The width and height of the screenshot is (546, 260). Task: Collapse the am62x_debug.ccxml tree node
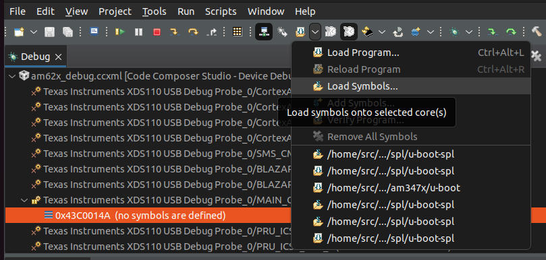click(x=13, y=76)
